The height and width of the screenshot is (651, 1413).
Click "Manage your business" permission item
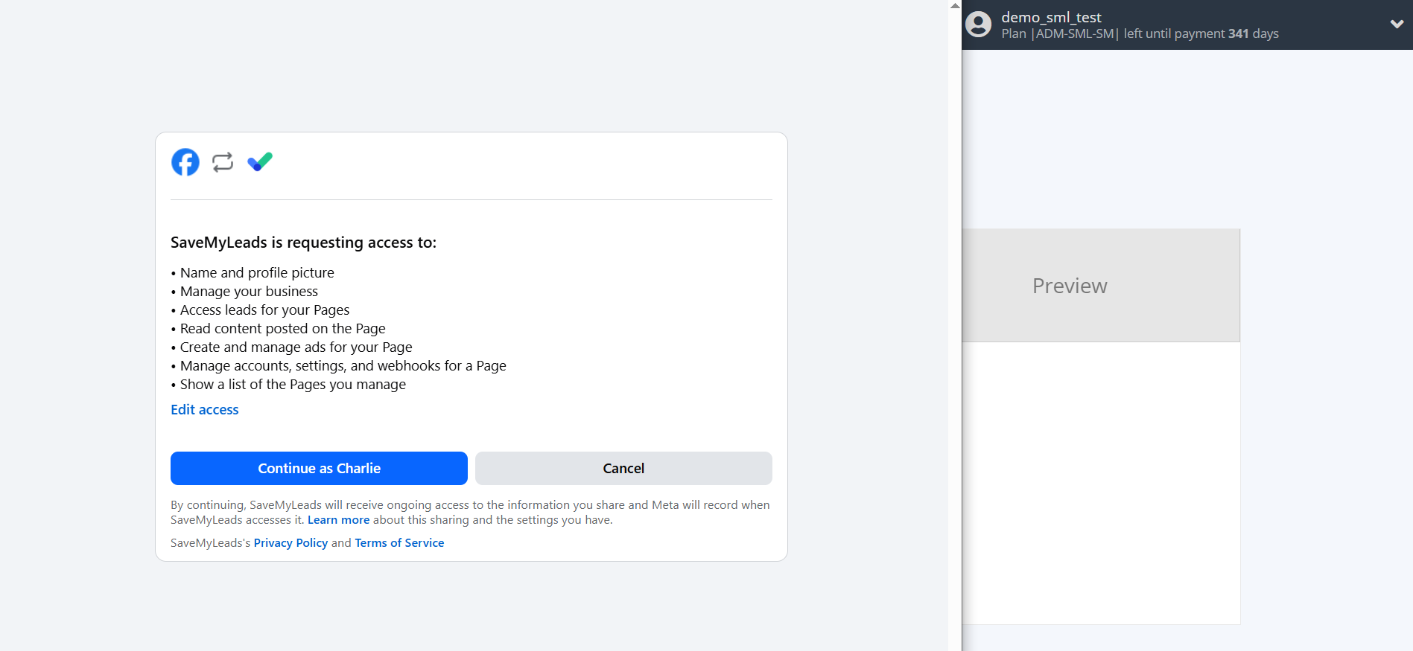[249, 292]
